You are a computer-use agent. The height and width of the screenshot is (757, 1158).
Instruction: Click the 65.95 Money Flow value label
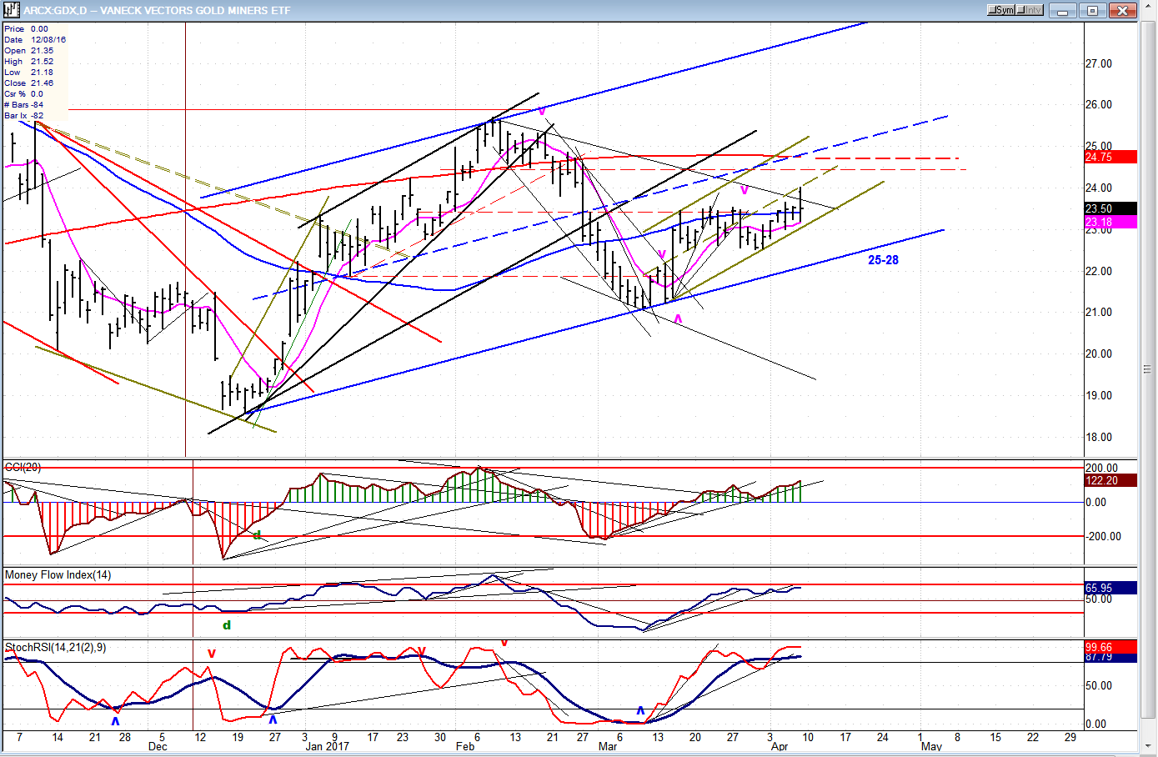coord(1110,588)
